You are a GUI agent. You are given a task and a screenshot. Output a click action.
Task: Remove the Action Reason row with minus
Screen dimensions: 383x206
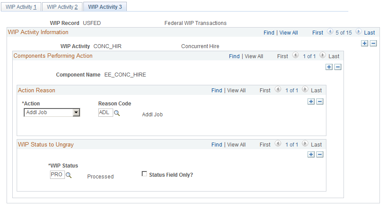320,101
